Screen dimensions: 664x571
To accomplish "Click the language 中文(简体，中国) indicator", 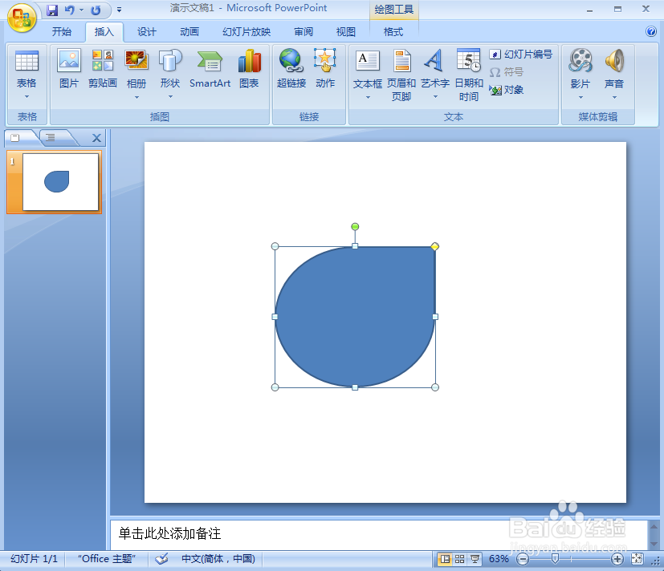I will [x=218, y=559].
